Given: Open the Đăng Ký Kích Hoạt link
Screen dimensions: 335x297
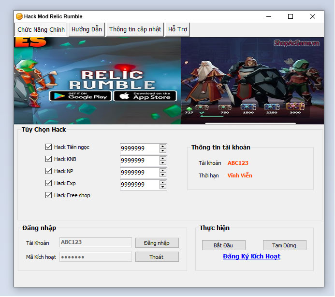Looking at the screenshot, I should (251, 256).
